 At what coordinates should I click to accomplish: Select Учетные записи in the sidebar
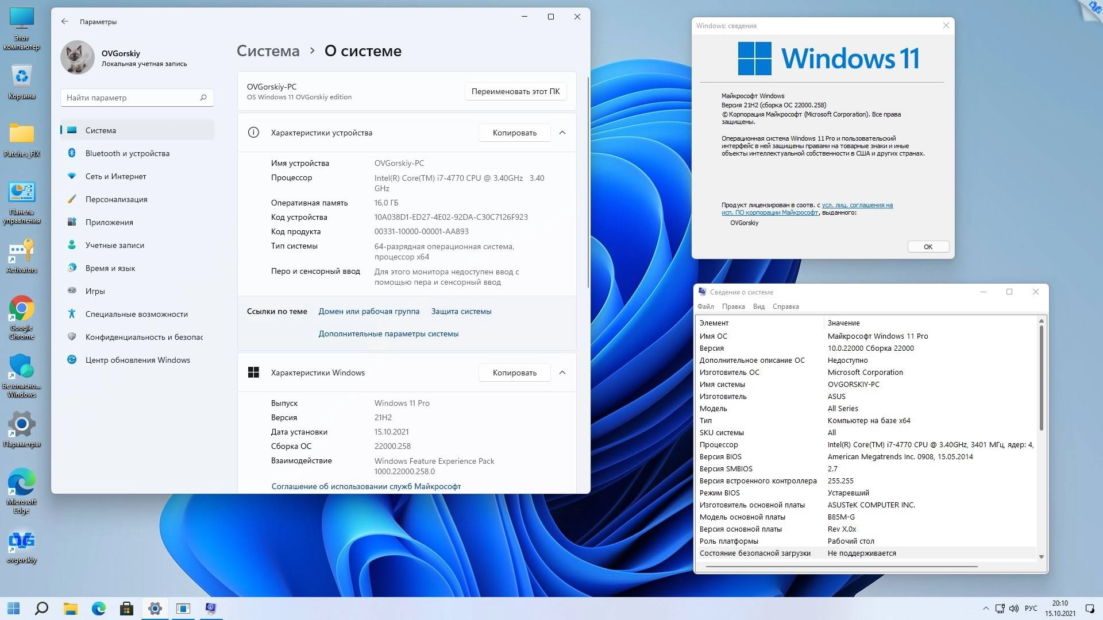pos(114,245)
